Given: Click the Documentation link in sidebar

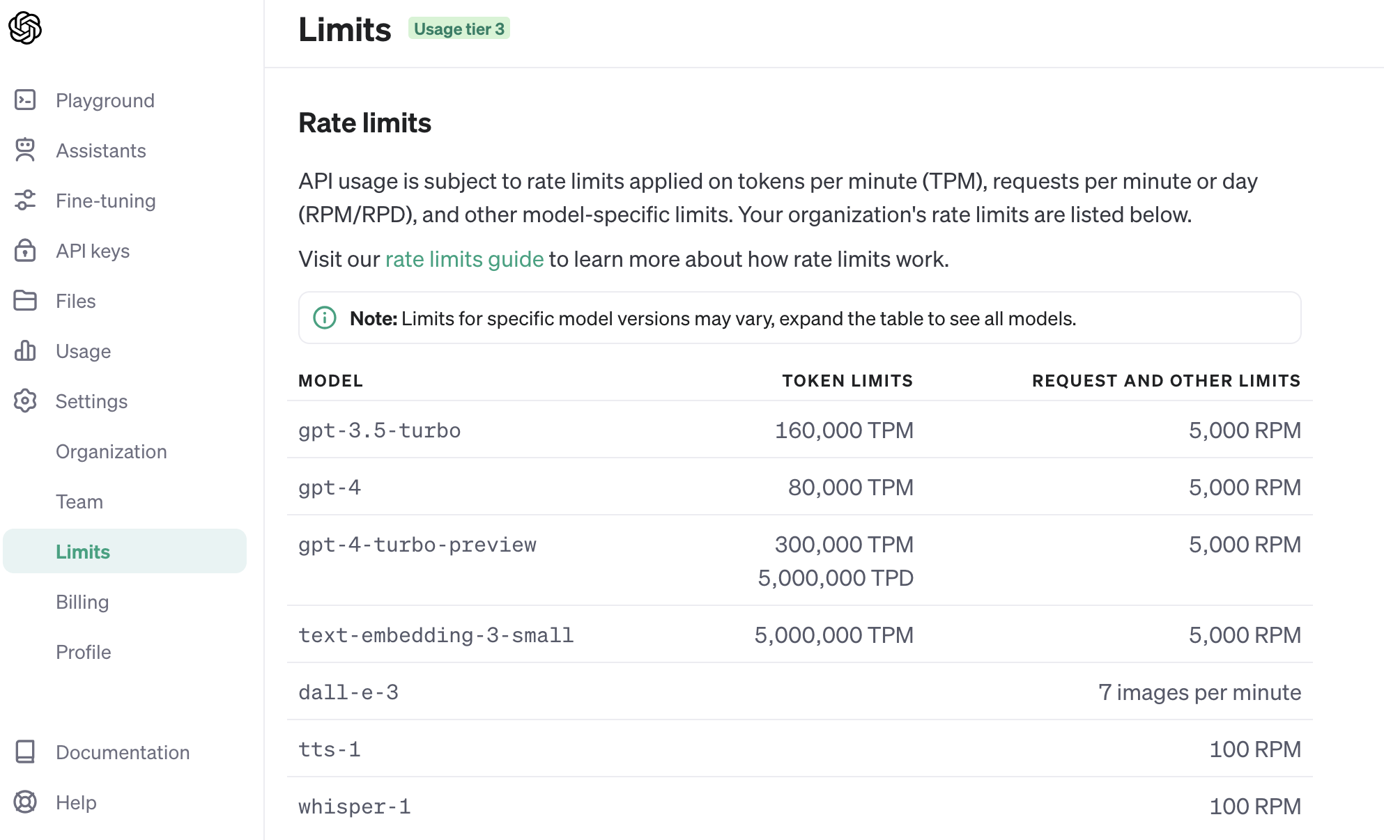Looking at the screenshot, I should tap(123, 752).
